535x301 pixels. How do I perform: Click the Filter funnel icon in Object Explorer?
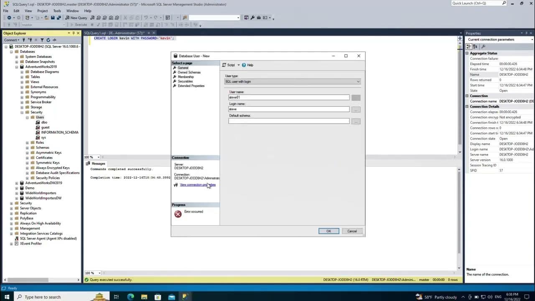point(42,40)
